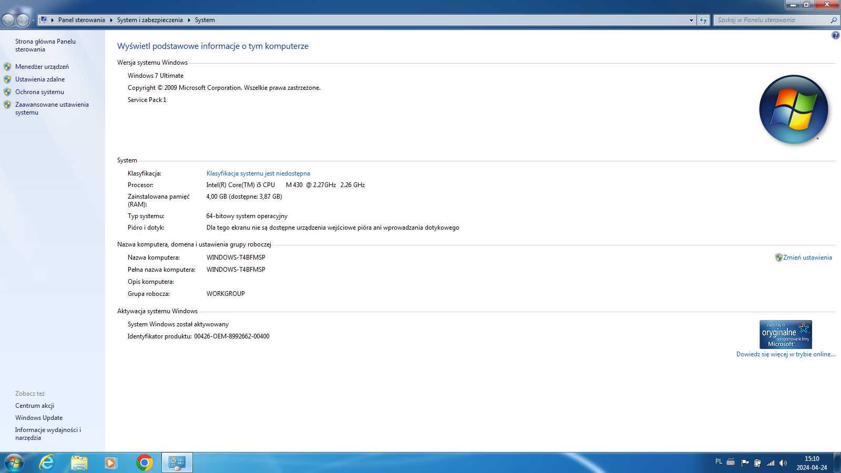
Task: Click the Windows 7 Ultimate text
Action: (x=156, y=76)
